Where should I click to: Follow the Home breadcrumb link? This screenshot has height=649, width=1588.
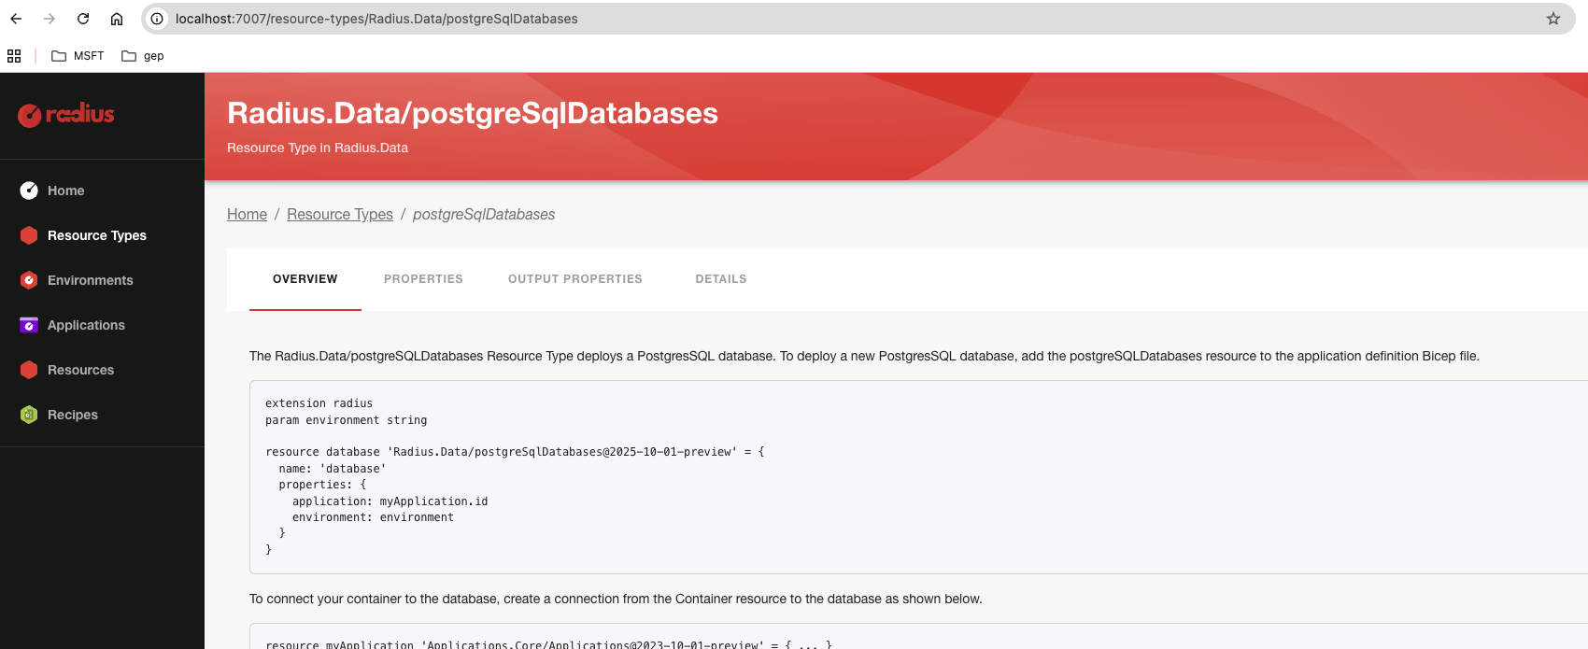pos(247,215)
